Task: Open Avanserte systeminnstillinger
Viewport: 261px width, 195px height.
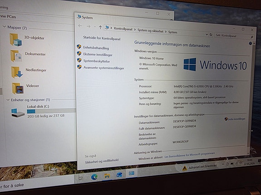Action: pos(103,68)
